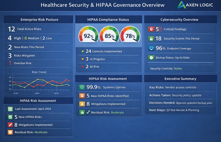The width and height of the screenshot is (221, 142).
Task: Click the 24 Controls Implemented text
Action: [x=104, y=51]
